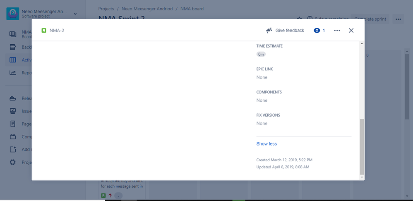
Task: Edit the Components None value
Action: (x=262, y=100)
